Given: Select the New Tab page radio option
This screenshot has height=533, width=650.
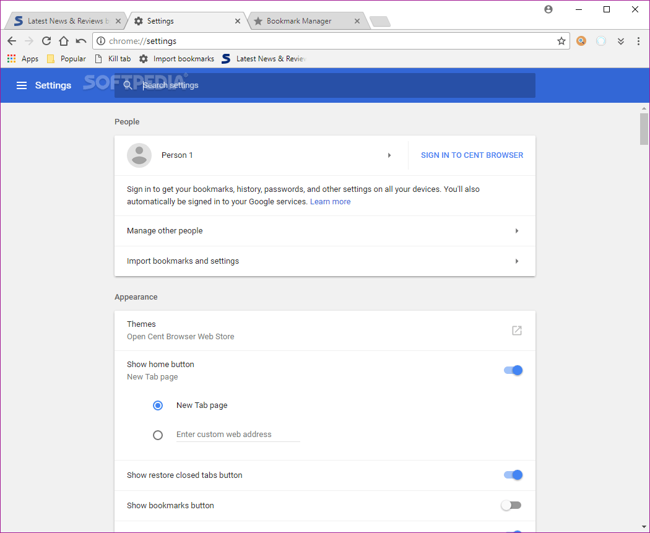Looking at the screenshot, I should coord(158,405).
